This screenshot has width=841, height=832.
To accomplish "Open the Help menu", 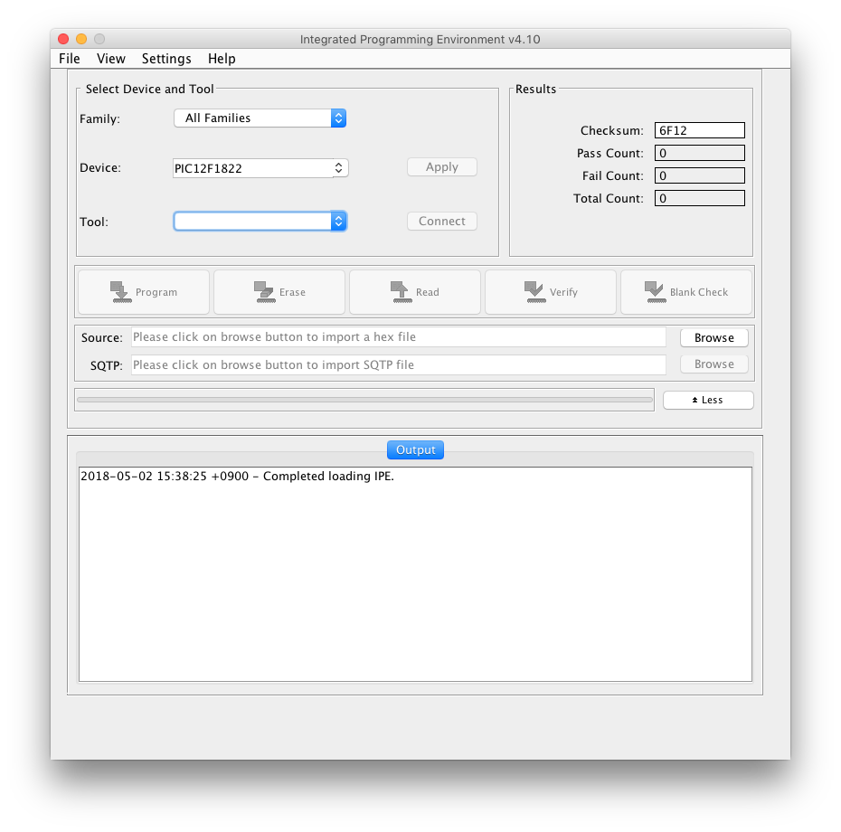I will 222,59.
